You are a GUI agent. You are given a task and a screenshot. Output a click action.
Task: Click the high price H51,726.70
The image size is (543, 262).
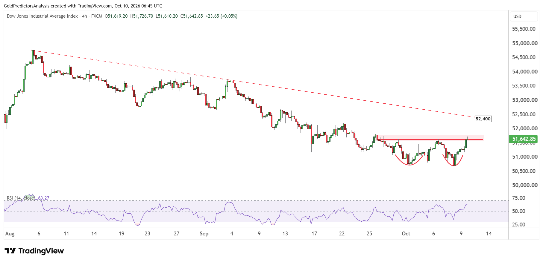pos(142,16)
